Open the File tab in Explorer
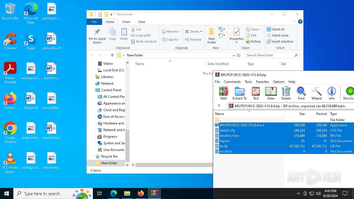This screenshot has height=199, width=354. click(x=94, y=22)
